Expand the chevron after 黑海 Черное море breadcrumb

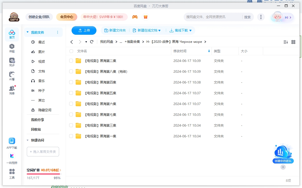coord(205,42)
